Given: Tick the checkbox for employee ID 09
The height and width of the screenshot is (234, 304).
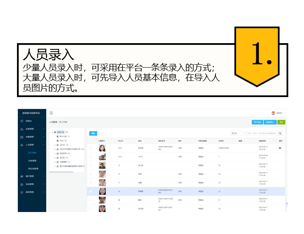Looking at the screenshot, I should coord(91,200).
